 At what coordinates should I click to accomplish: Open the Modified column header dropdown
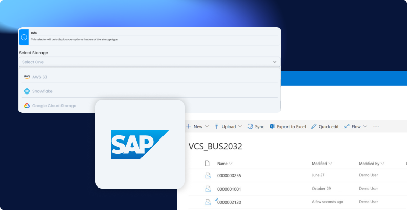coord(322,164)
